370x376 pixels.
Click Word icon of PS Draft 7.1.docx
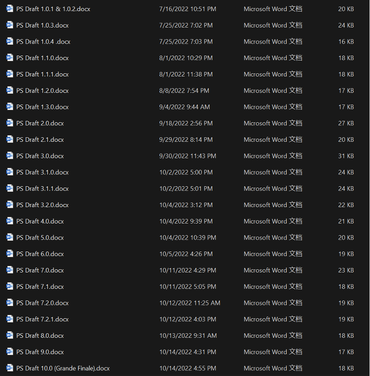pos(10,286)
